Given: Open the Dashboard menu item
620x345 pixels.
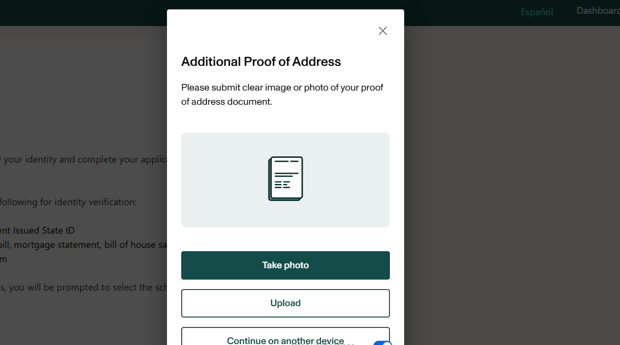Looking at the screenshot, I should [x=598, y=10].
